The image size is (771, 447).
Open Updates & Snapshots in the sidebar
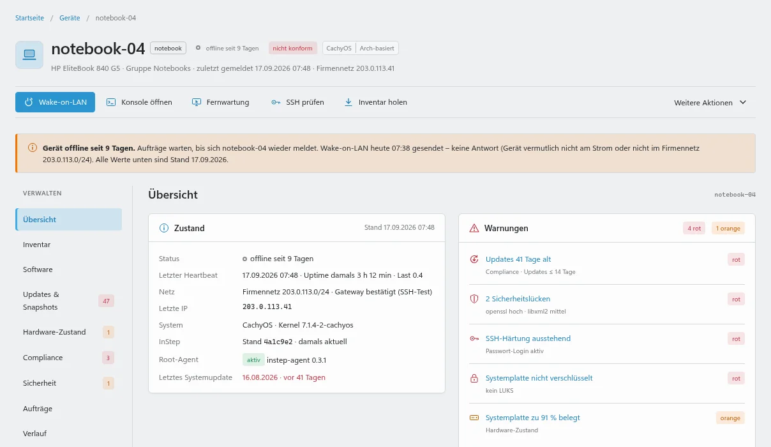pyautogui.click(x=69, y=301)
